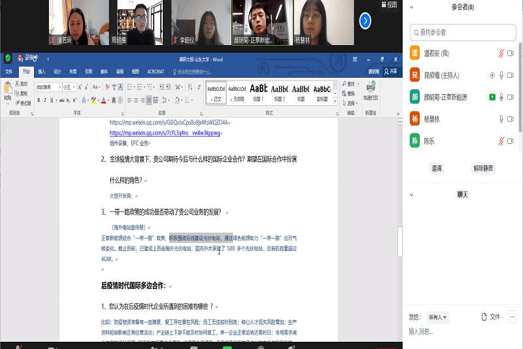
Task: Toggle Italic in the shared Word ribbon
Action: pos(45,100)
